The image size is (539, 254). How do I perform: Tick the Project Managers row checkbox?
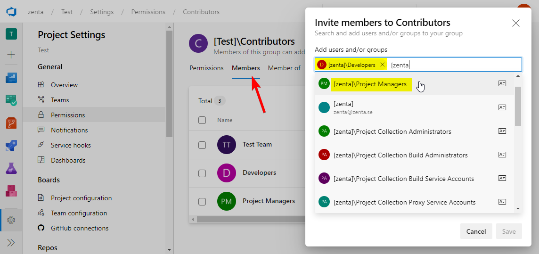pos(202,202)
